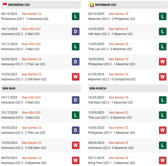This screenshot has height=166, width=168.
Task: Click L badge for Myanmar U22 0-2 Philippines U22
Action: click(163, 16)
